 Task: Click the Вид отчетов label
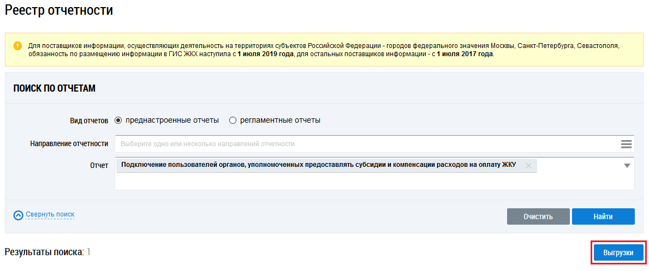point(89,121)
